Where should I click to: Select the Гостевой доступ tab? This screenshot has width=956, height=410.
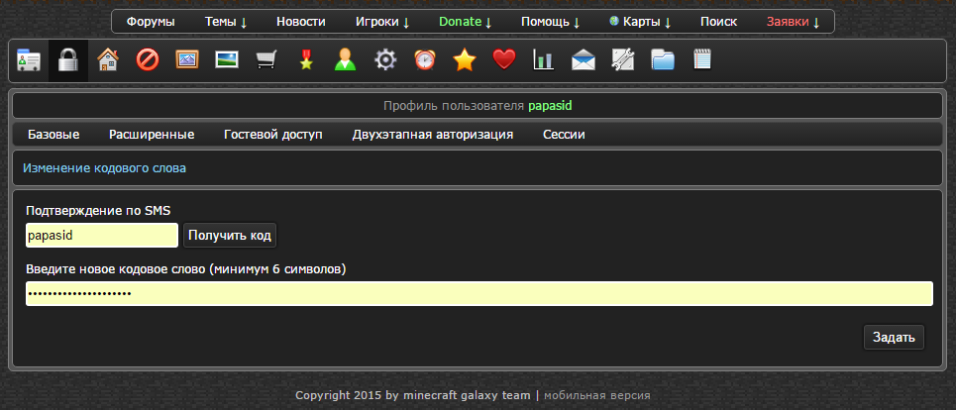[272, 135]
